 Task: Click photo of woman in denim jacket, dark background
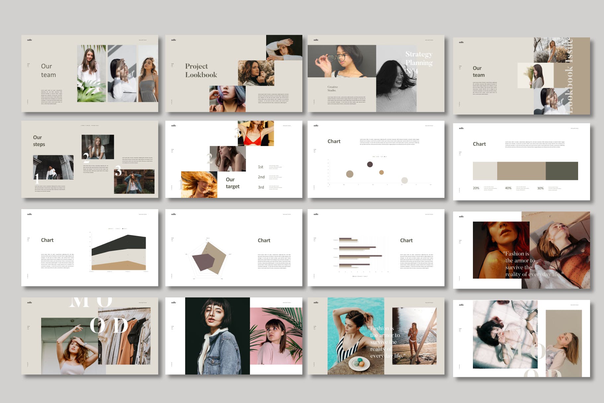[x=217, y=336]
